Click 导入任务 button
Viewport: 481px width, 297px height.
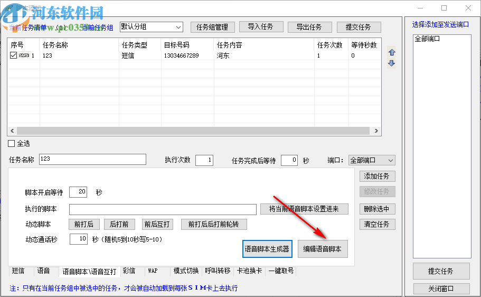(x=261, y=27)
